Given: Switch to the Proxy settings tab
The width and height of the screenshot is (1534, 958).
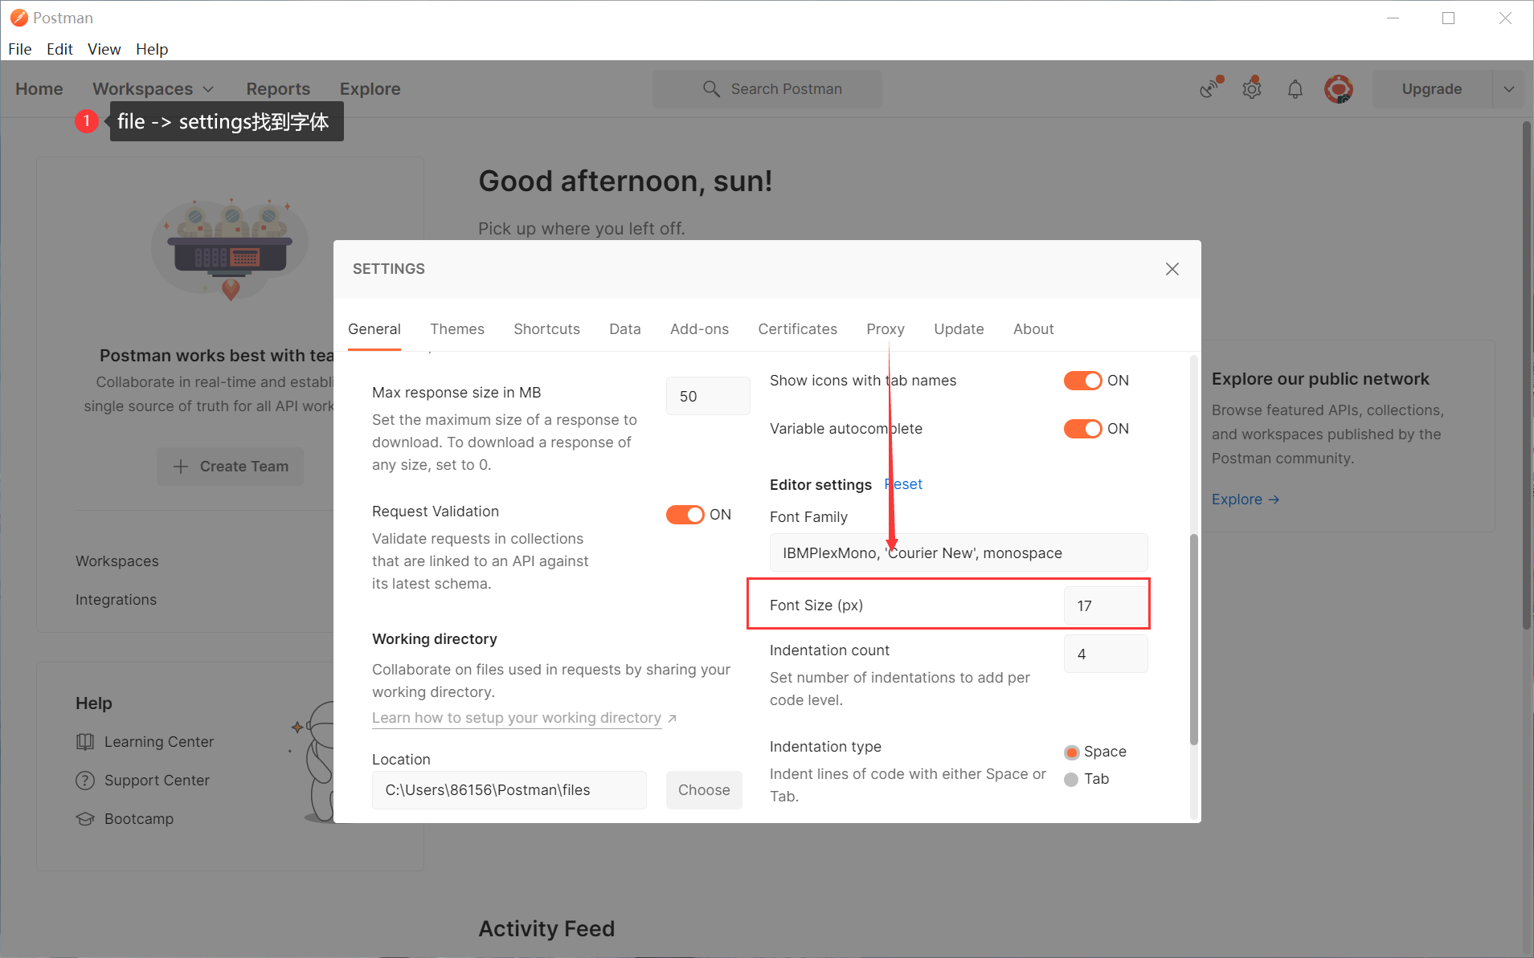Looking at the screenshot, I should [x=886, y=329].
